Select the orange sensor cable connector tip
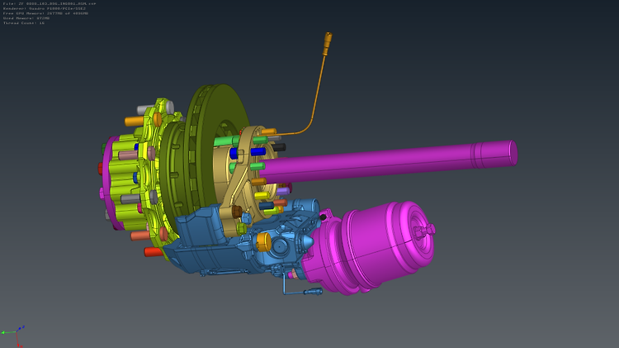 pyautogui.click(x=328, y=43)
